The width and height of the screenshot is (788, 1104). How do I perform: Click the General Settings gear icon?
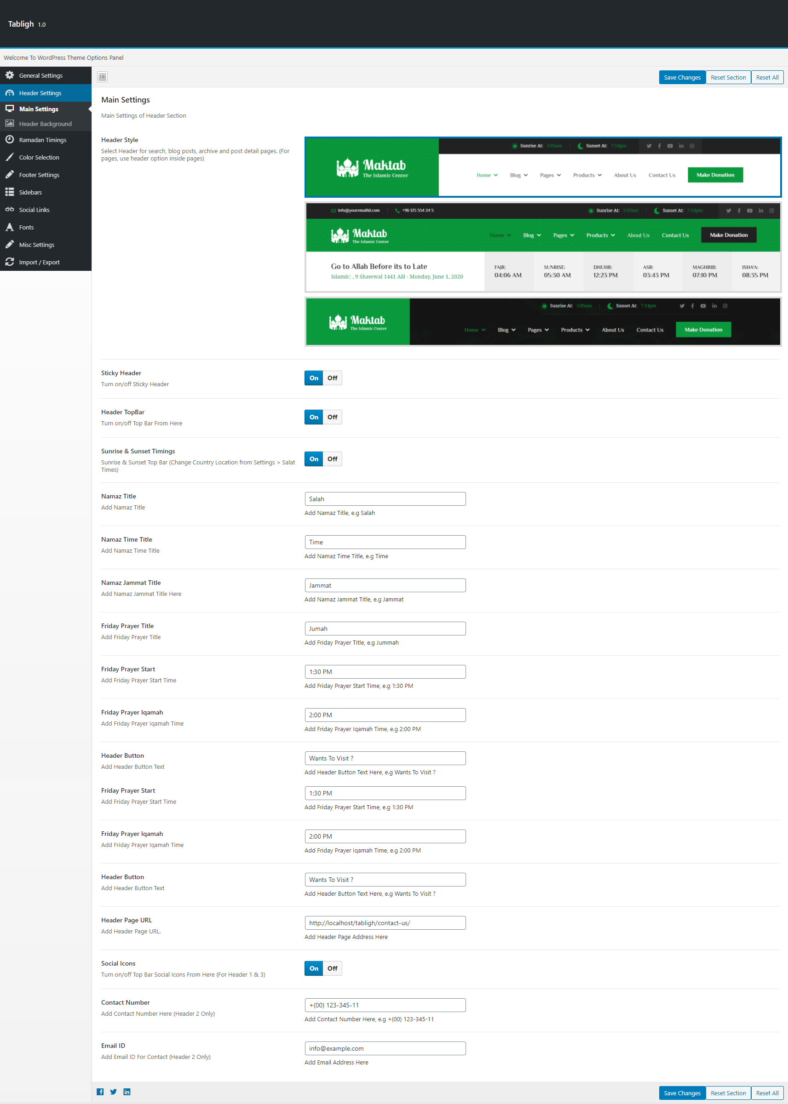(x=10, y=75)
